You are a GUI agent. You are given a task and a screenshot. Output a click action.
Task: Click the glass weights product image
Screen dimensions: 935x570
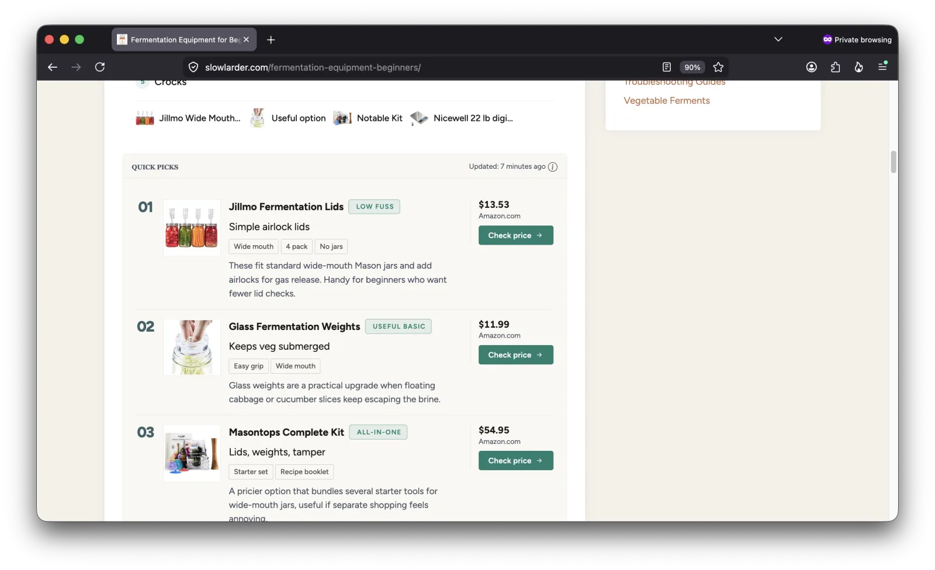[192, 347]
